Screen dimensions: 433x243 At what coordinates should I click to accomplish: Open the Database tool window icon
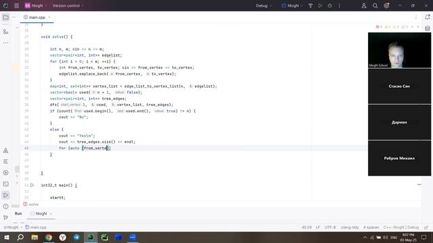[427, 28]
